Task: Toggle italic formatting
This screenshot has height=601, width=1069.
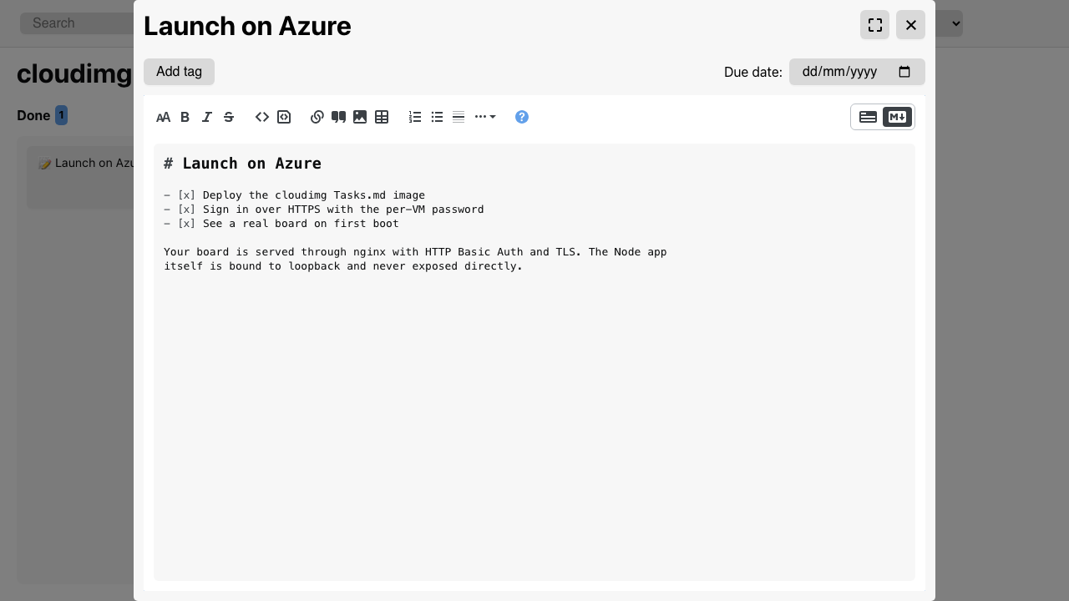Action: pos(207,117)
